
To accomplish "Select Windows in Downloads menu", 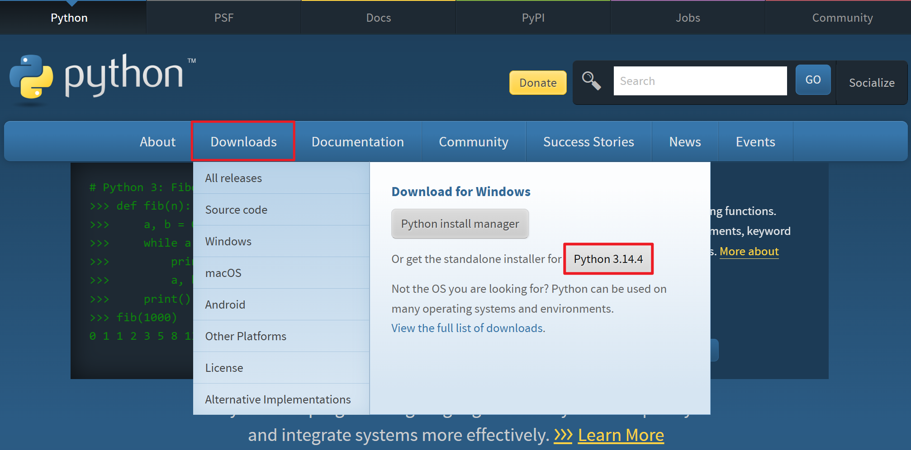I will coord(281,241).
